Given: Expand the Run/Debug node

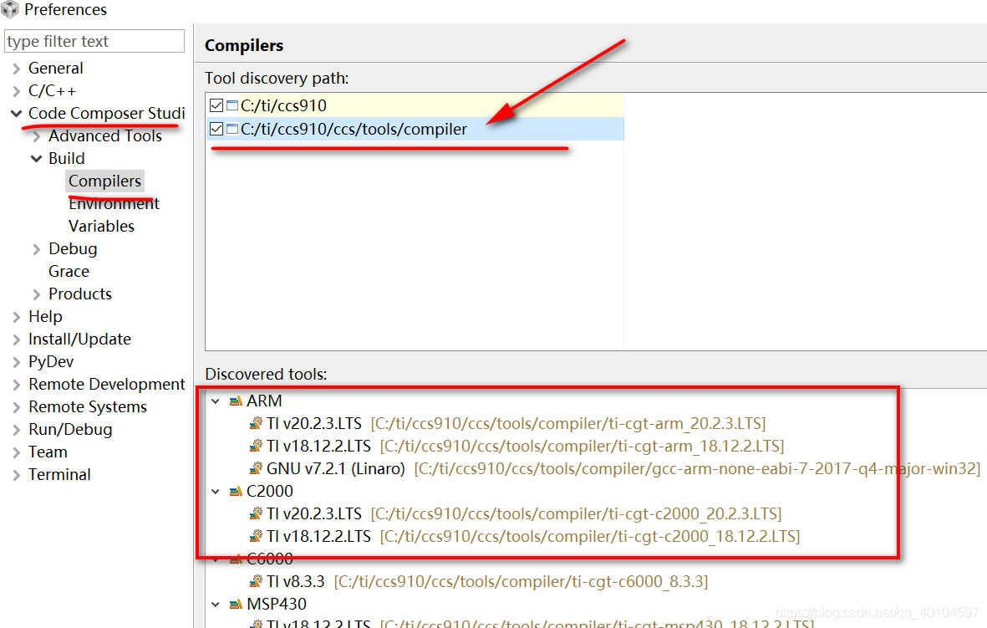Looking at the screenshot, I should 17,430.
